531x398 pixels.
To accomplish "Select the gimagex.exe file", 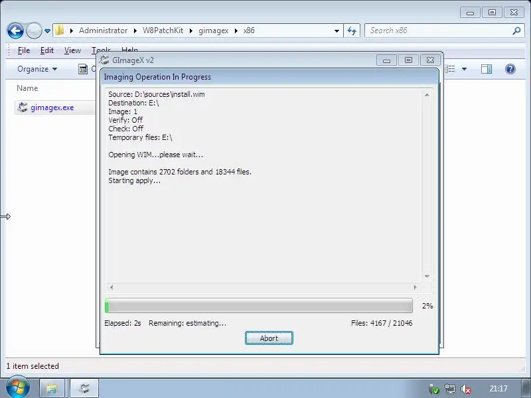I will coord(52,107).
